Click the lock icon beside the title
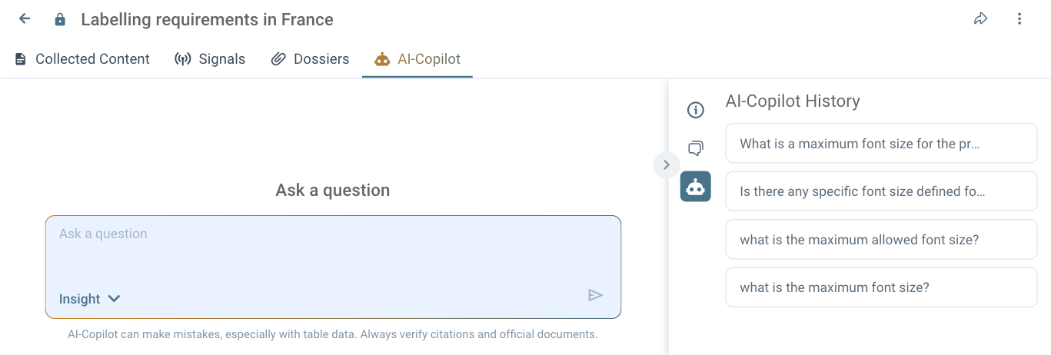This screenshot has width=1051, height=355. 60,20
